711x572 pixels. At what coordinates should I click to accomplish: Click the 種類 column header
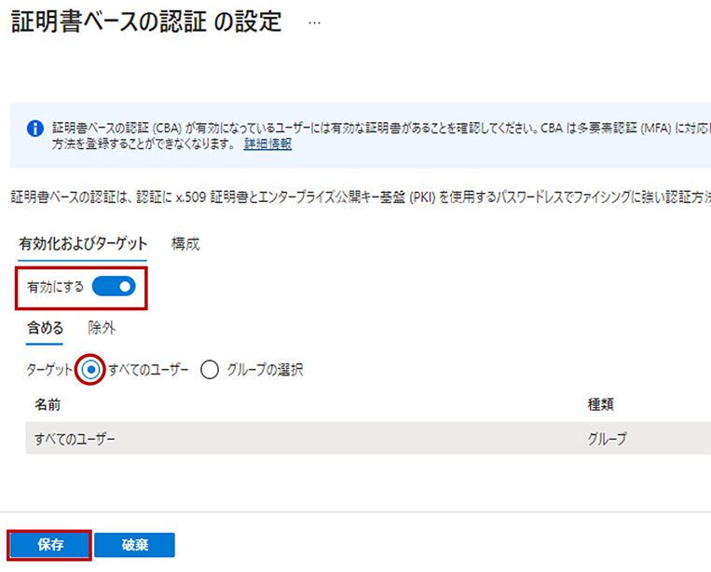[600, 405]
